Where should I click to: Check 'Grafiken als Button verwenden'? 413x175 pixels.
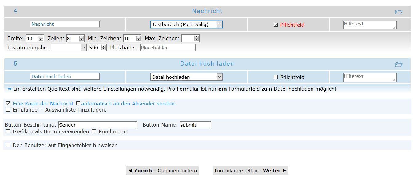8,131
